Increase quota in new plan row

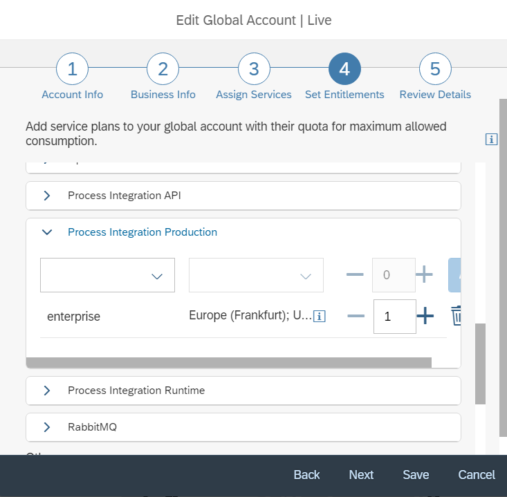pyautogui.click(x=424, y=274)
